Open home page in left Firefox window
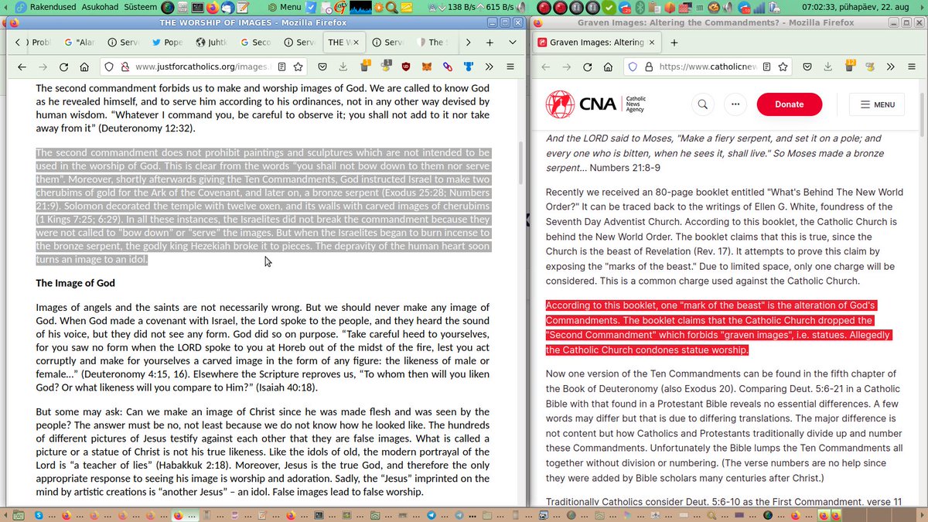This screenshot has height=522, width=928. (84, 67)
